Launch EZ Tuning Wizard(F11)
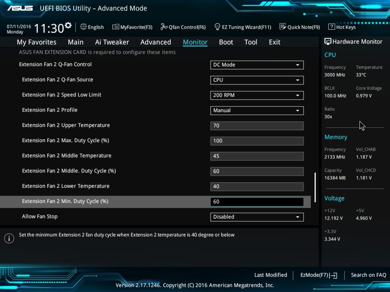This screenshot has height=292, width=390. [243, 27]
